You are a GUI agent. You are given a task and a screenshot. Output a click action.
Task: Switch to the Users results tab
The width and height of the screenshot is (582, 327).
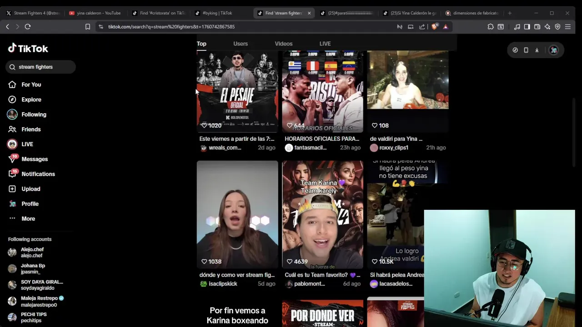(241, 44)
